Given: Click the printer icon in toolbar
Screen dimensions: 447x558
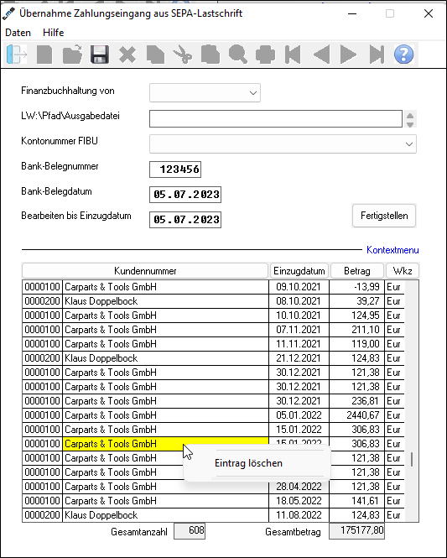Looking at the screenshot, I should 265,55.
